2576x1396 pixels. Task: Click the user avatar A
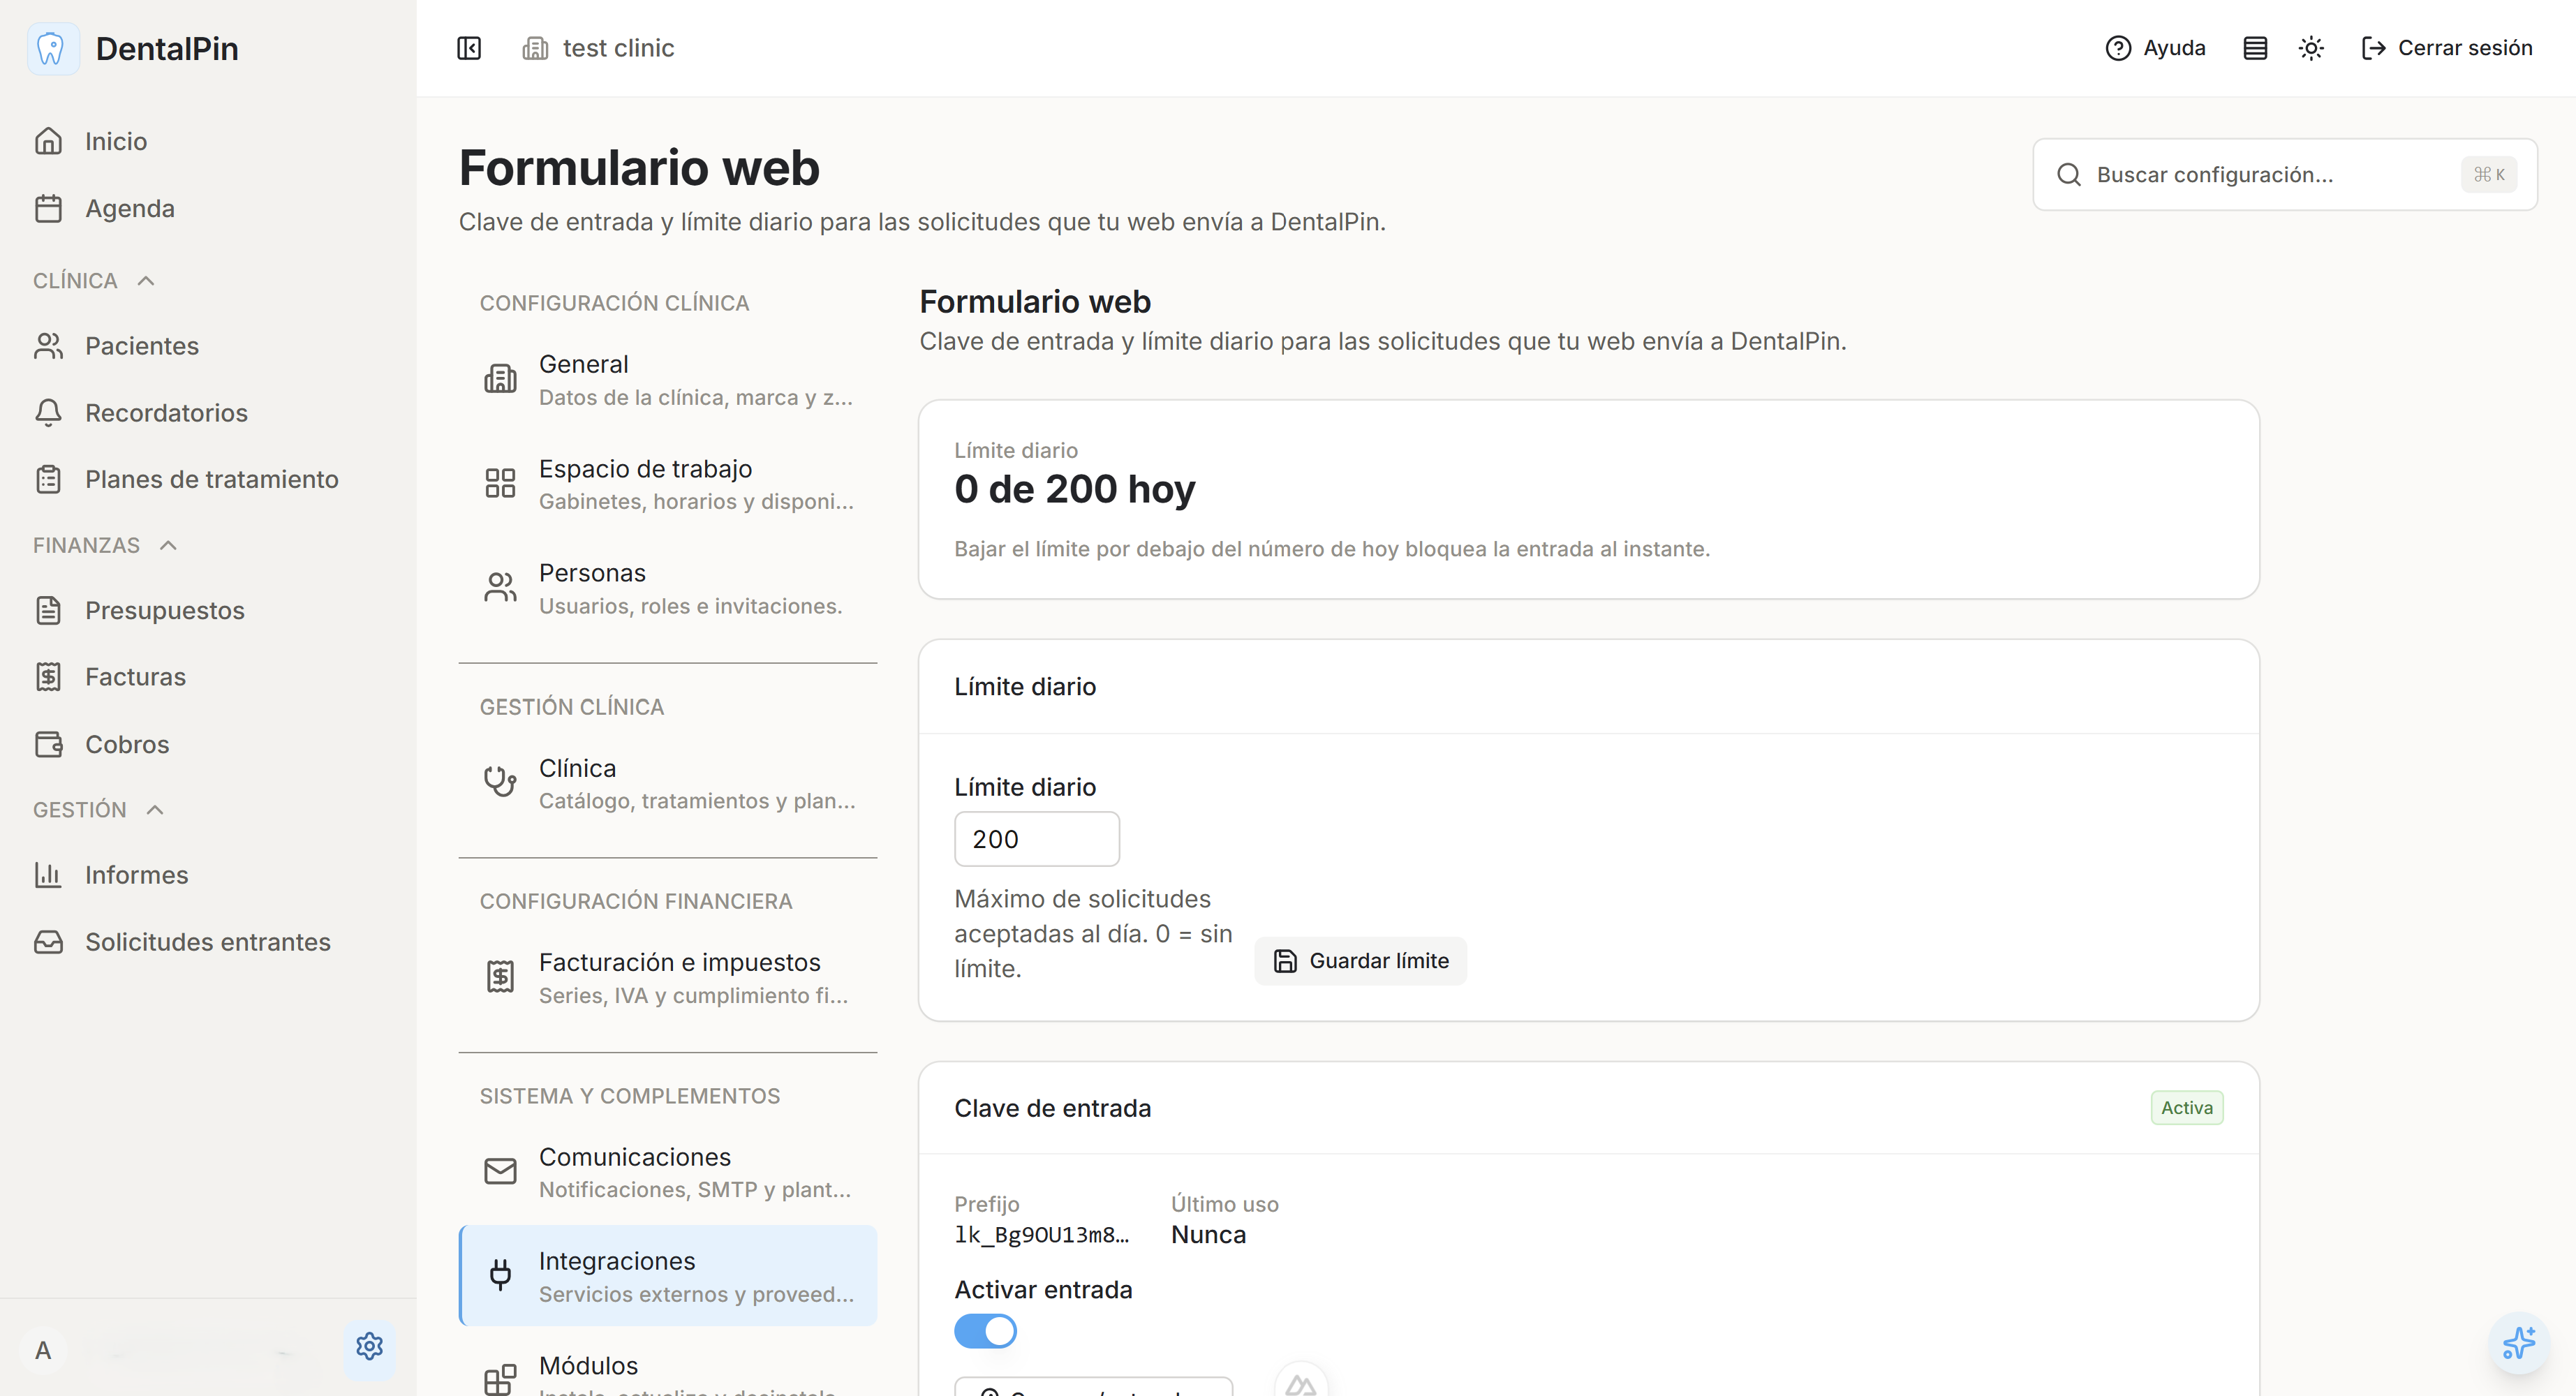[43, 1350]
